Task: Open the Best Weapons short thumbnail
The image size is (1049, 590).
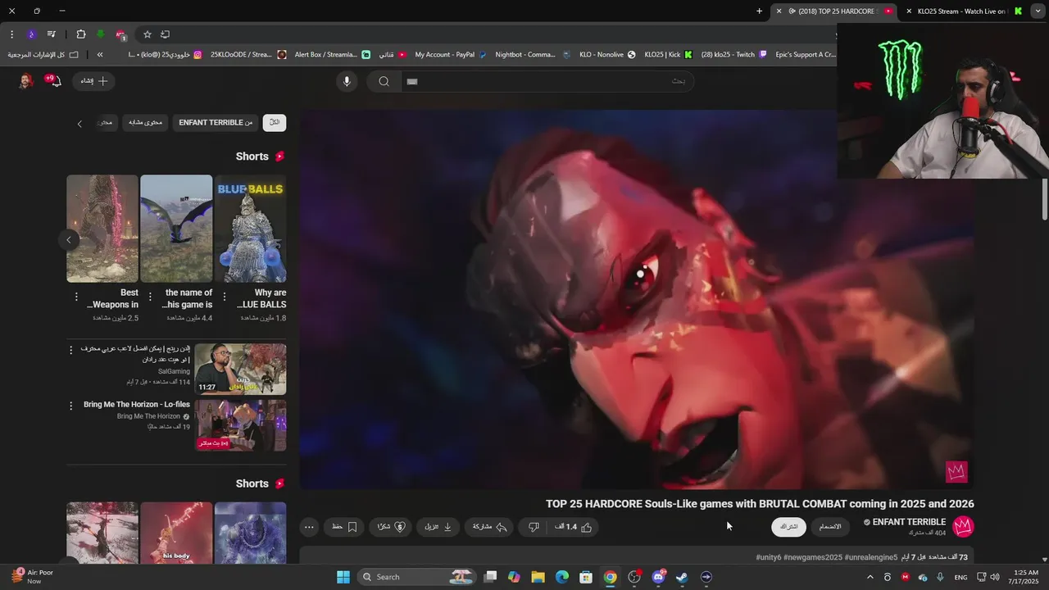Action: tap(102, 229)
